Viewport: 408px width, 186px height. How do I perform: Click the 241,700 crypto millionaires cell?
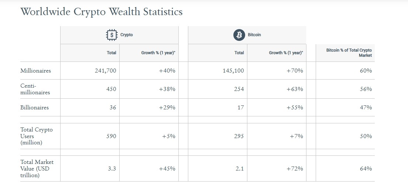coord(106,71)
